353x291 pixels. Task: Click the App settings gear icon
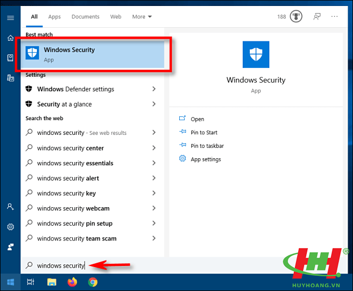coord(182,158)
